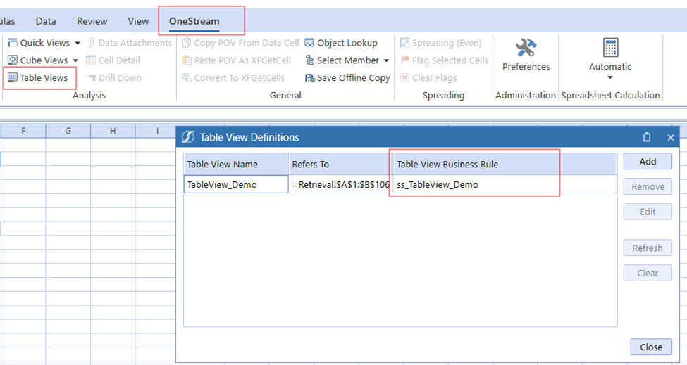687x365 pixels.
Task: Select the TableView_Demo name cell
Action: (x=235, y=185)
